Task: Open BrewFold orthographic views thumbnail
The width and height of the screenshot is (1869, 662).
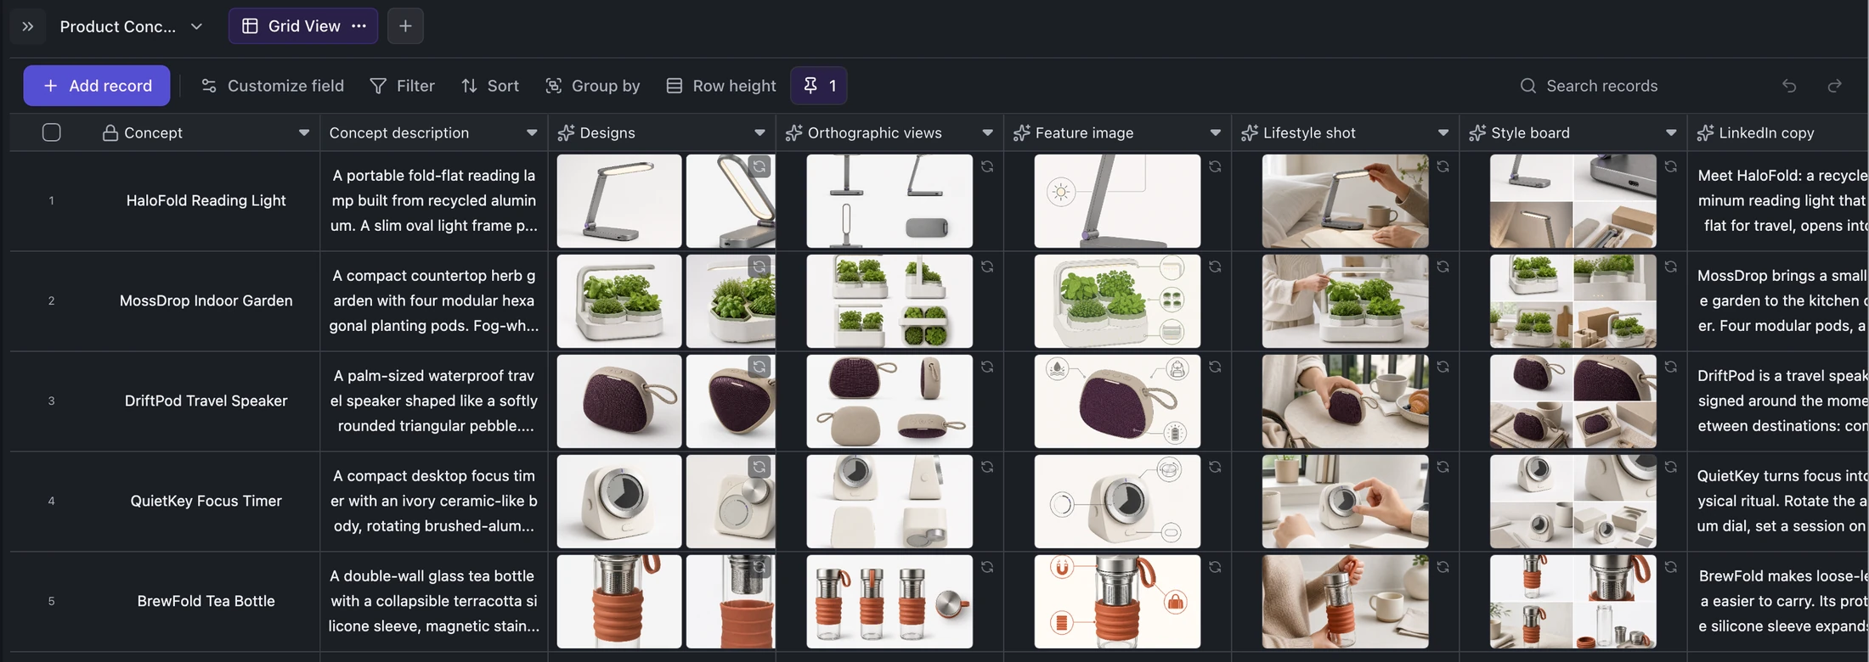Action: point(889,602)
